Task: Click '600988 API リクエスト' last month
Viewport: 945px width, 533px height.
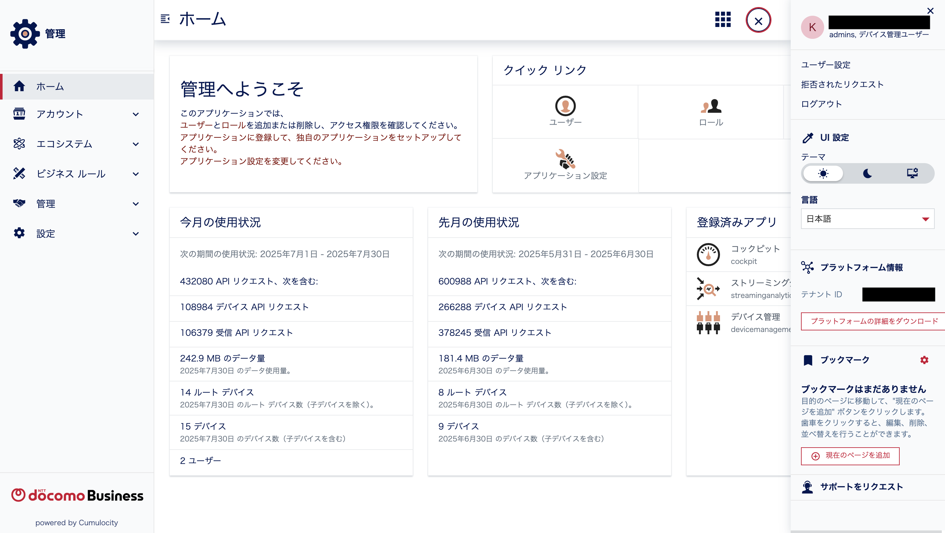Action: click(507, 281)
